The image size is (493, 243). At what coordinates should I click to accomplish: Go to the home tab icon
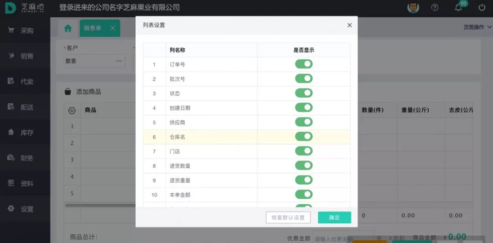[x=68, y=28]
